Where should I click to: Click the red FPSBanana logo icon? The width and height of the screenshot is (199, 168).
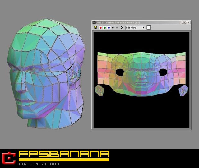point(9,158)
